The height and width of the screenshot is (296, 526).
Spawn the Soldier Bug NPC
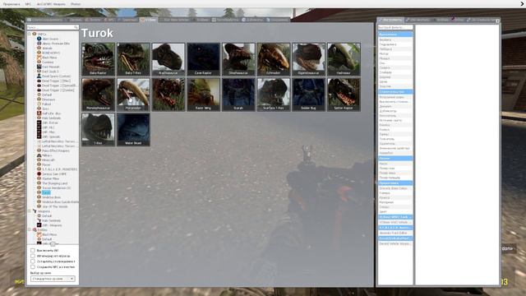tap(309, 95)
